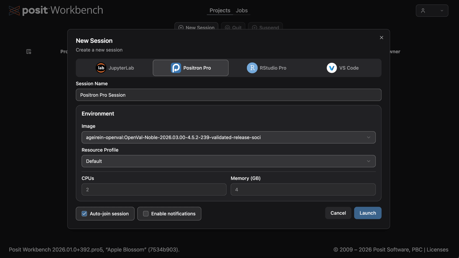Switch to the Jobs tab
Image resolution: width=459 pixels, height=258 pixels.
click(x=242, y=10)
